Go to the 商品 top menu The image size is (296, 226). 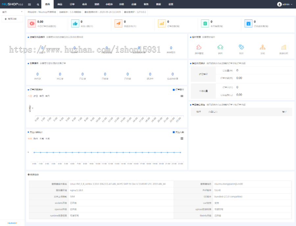pos(60,4)
